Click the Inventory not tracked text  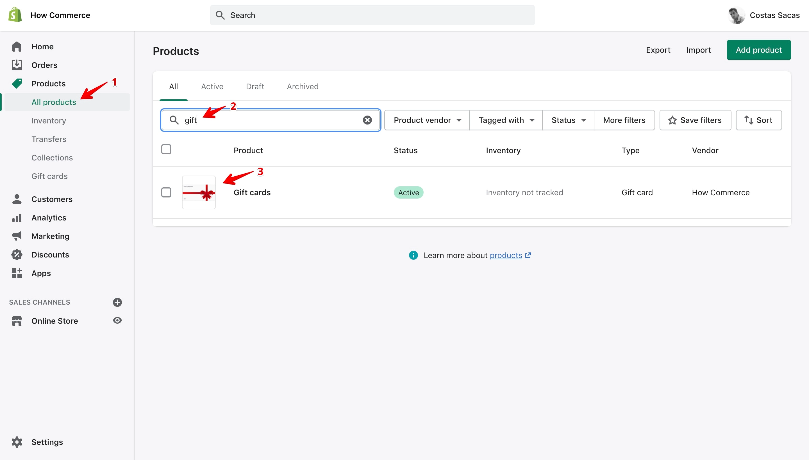pos(524,192)
